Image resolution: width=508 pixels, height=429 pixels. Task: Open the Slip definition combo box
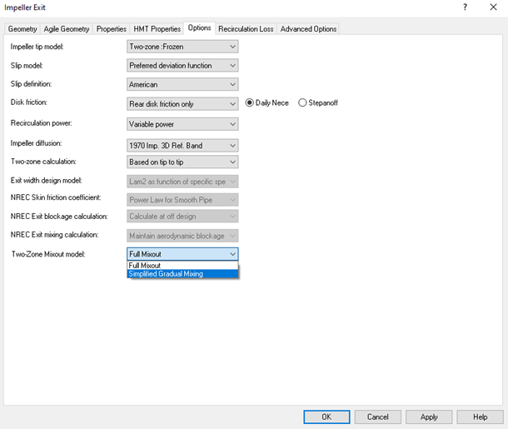pos(182,84)
